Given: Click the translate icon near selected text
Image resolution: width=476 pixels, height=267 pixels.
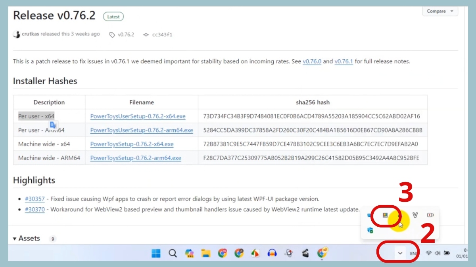Looking at the screenshot, I should (53, 126).
